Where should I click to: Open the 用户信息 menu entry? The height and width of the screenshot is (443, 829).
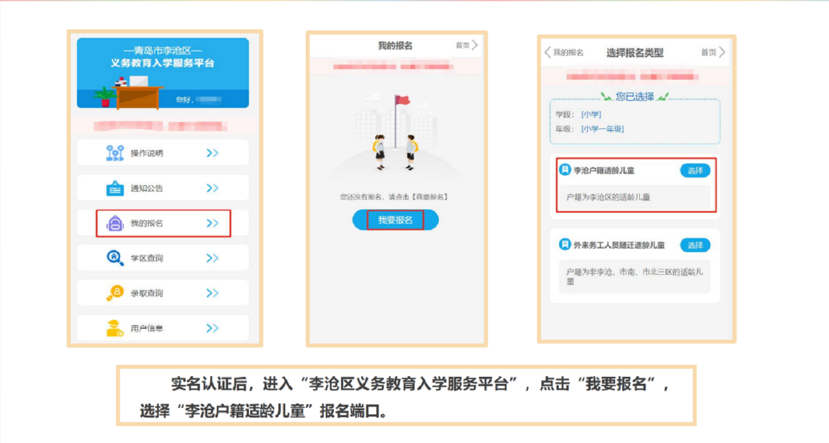coord(163,328)
